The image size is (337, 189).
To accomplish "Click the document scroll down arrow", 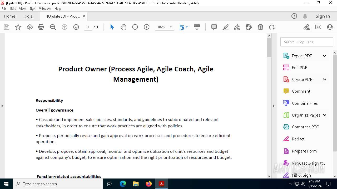I will [269, 176].
